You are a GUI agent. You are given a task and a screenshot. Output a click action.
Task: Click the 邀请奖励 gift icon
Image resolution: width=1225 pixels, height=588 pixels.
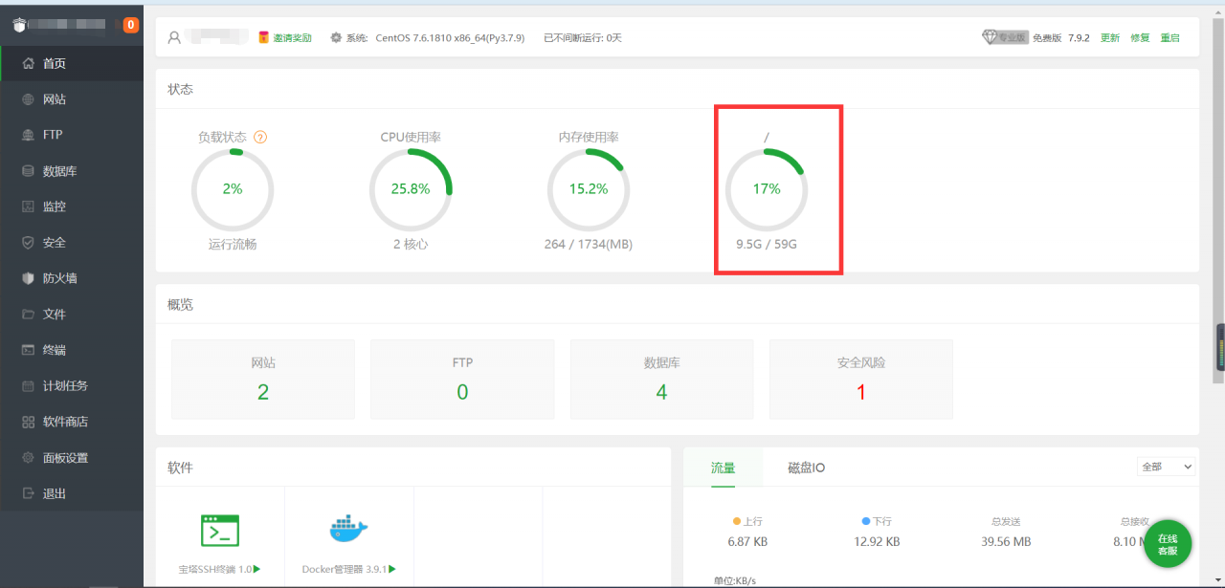tap(264, 38)
